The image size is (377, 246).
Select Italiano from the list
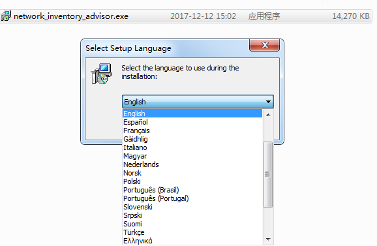point(192,147)
